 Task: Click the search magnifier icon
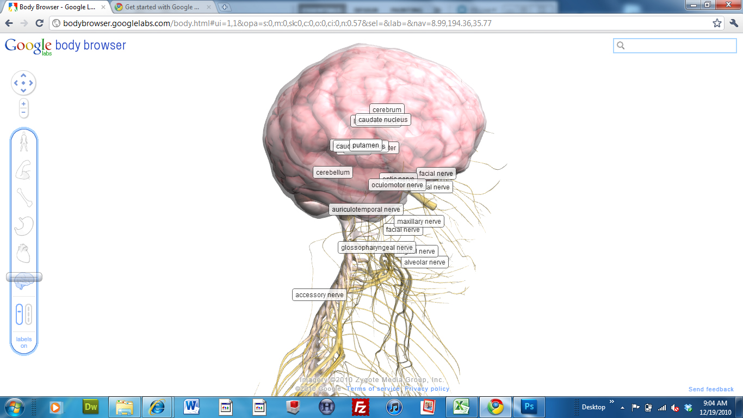pyautogui.click(x=621, y=46)
